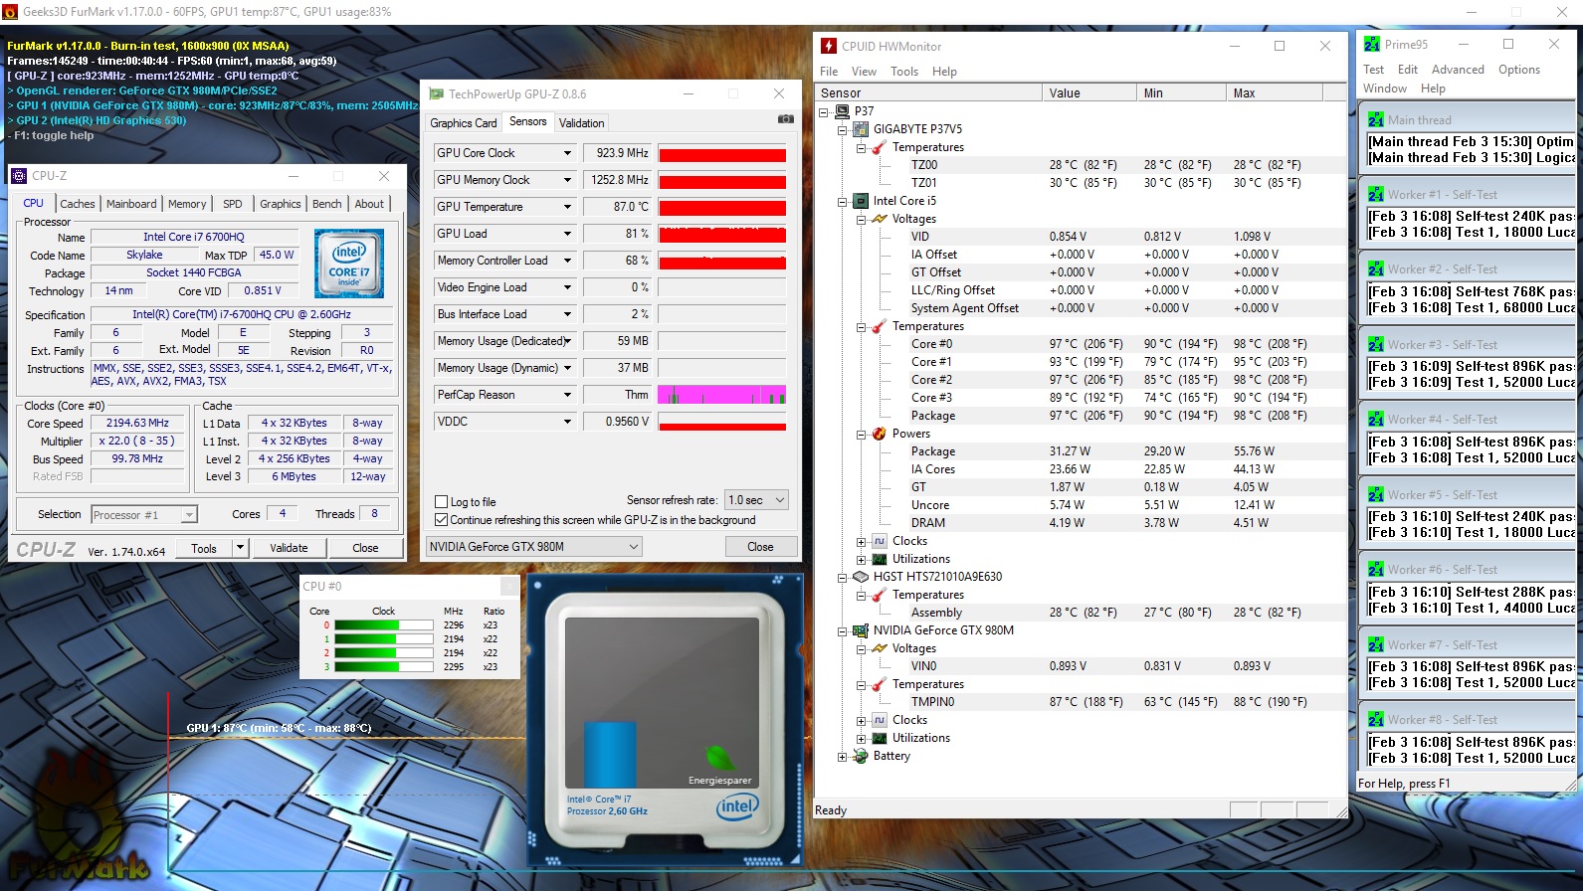Image resolution: width=1583 pixels, height=891 pixels.
Task: Click the VDDC graph in GPU-Z
Action: pyautogui.click(x=722, y=422)
